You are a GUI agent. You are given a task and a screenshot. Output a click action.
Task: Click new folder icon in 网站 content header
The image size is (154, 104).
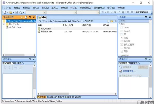pyautogui.click(x=112, y=21)
